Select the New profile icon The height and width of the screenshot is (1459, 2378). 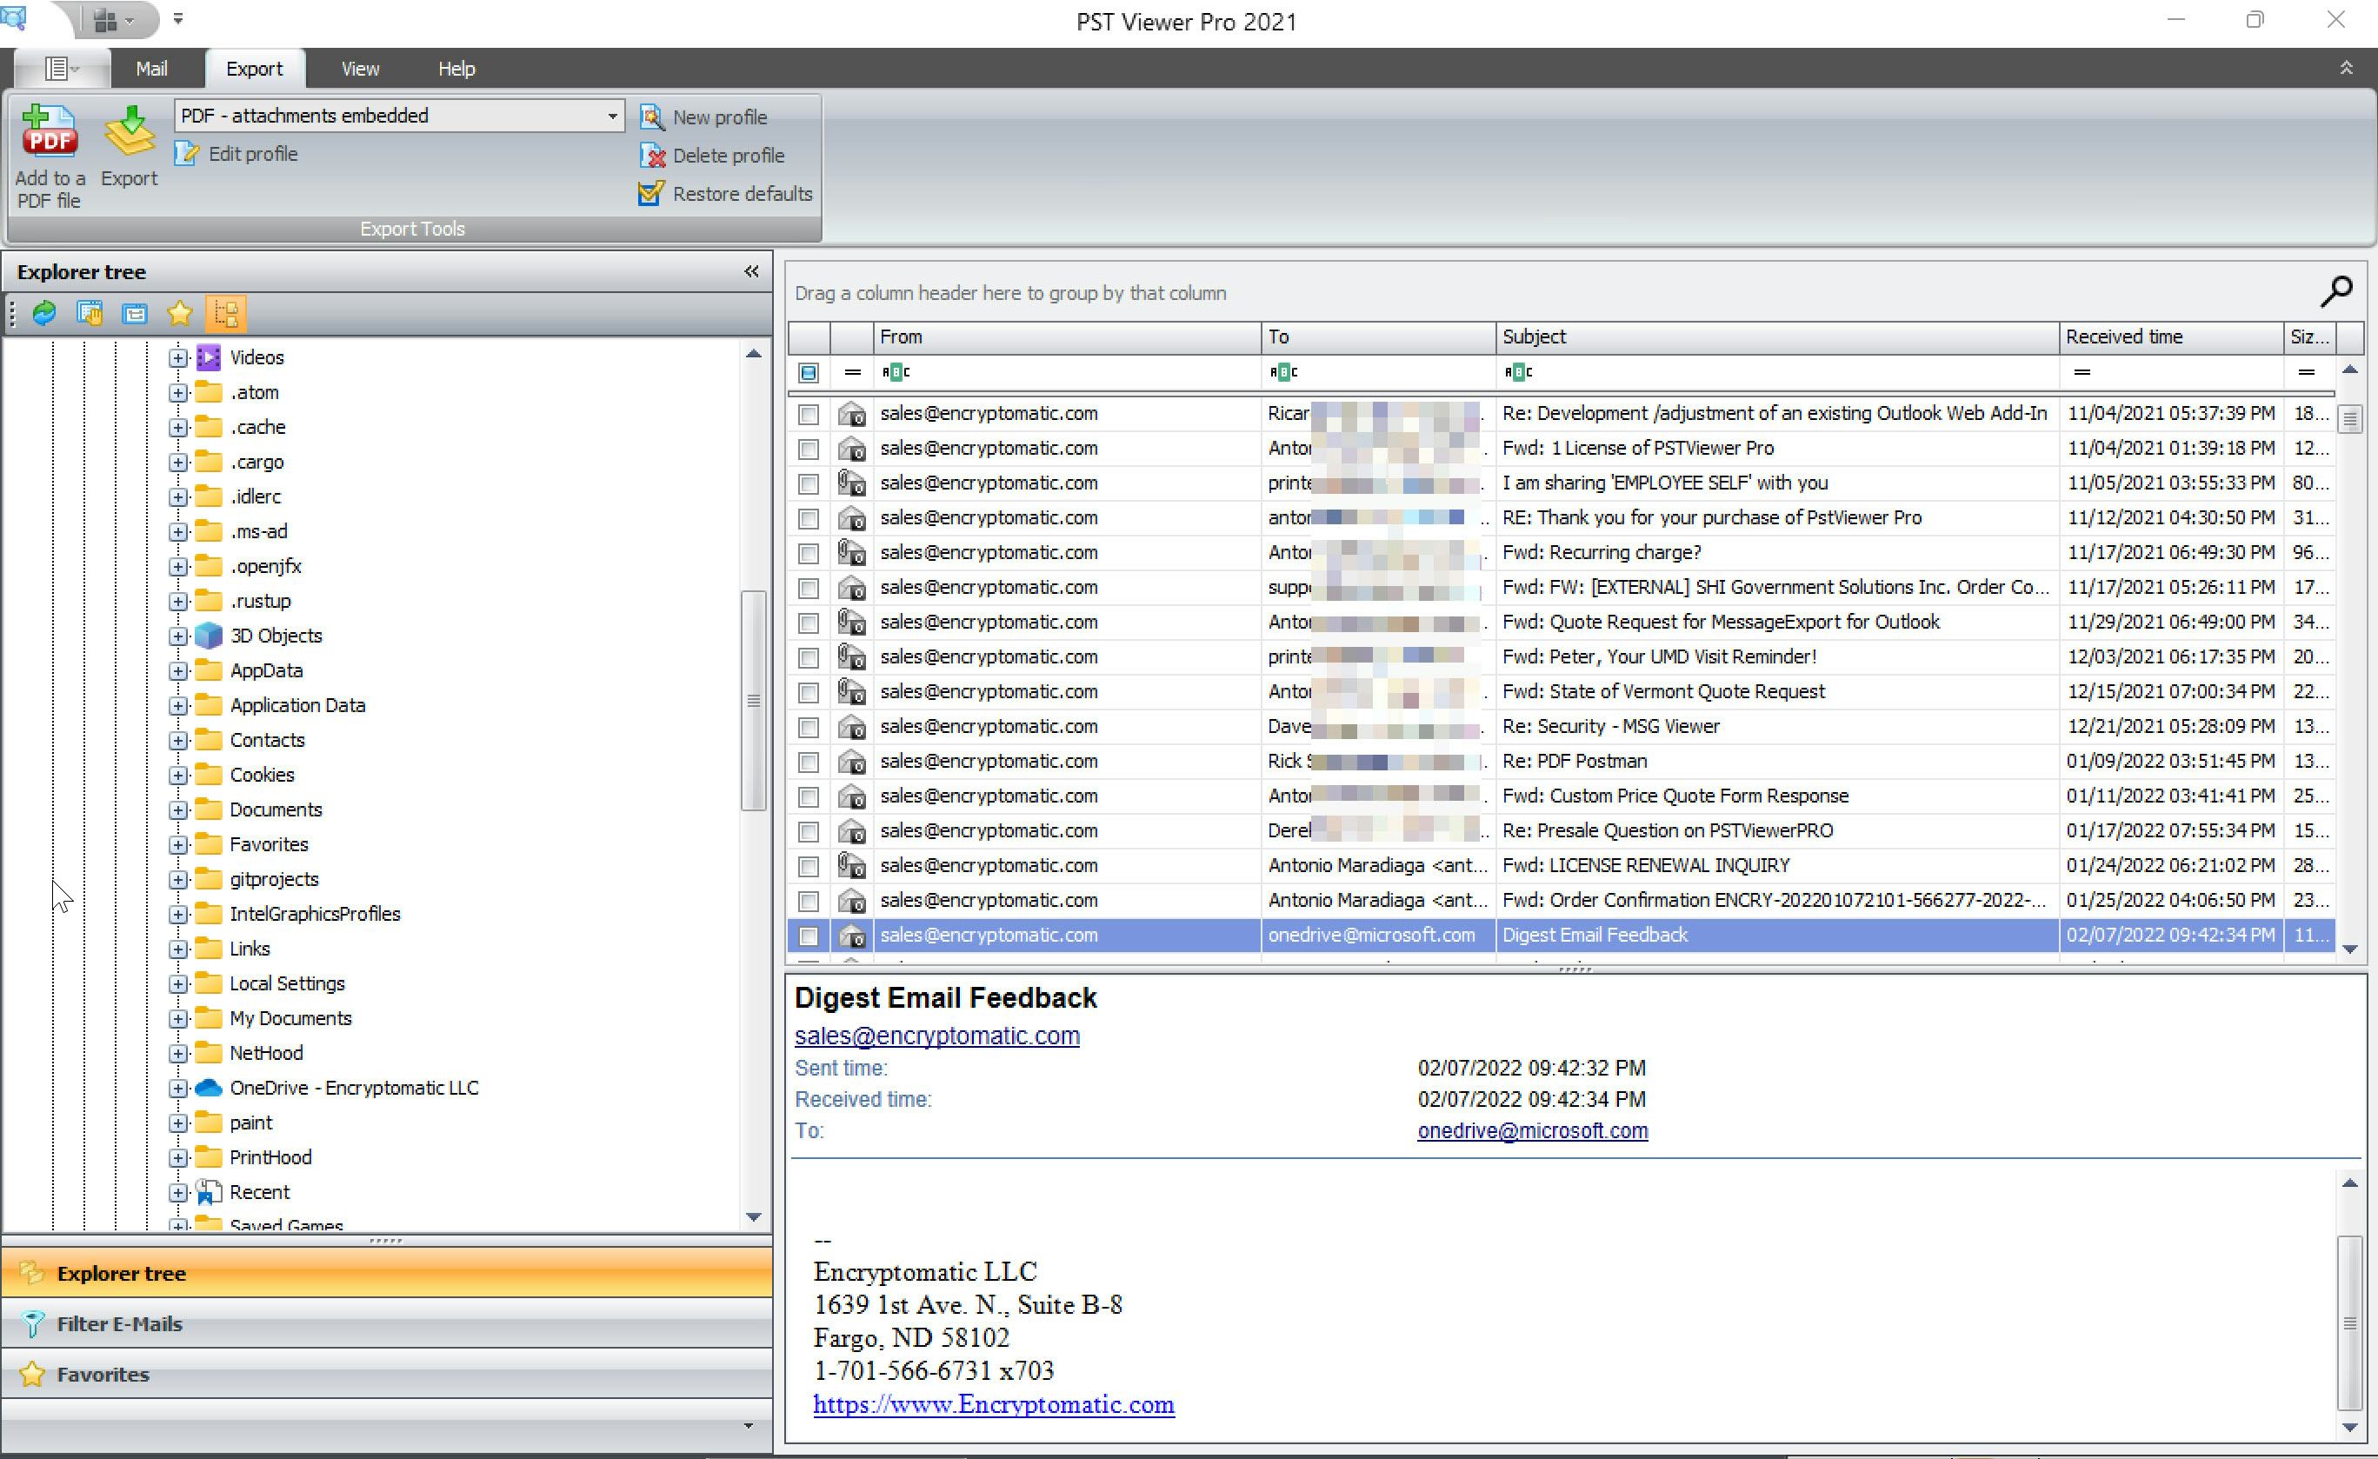tap(652, 117)
